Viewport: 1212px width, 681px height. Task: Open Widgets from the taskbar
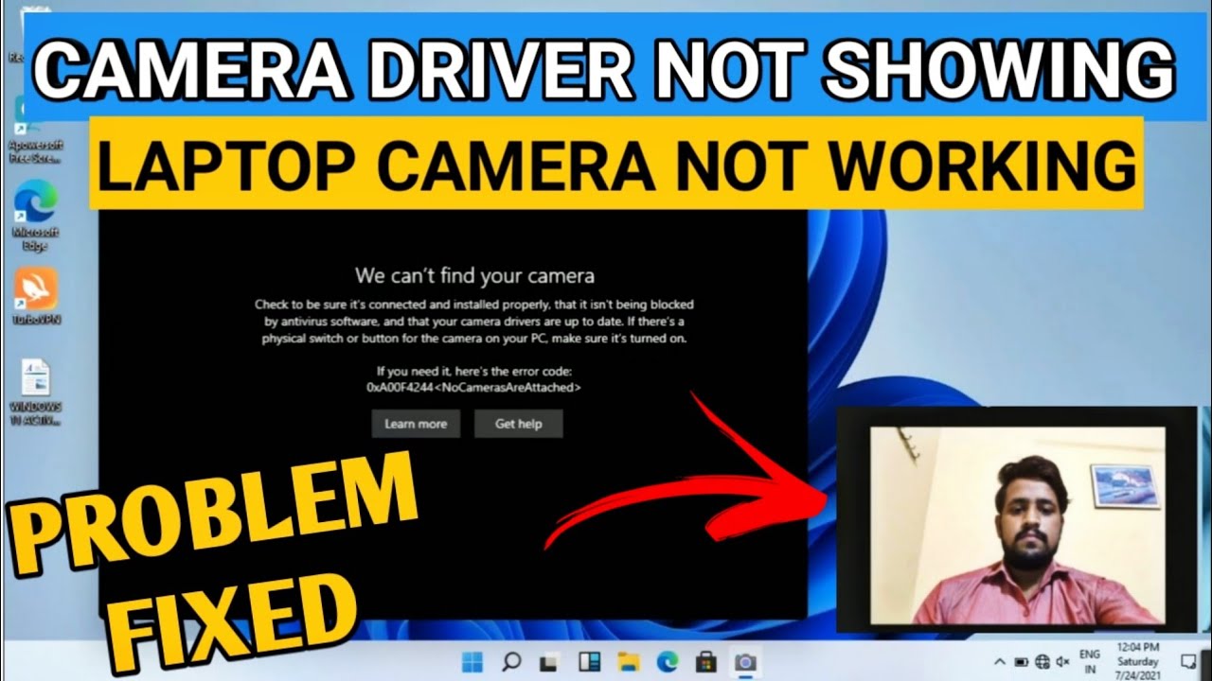589,661
